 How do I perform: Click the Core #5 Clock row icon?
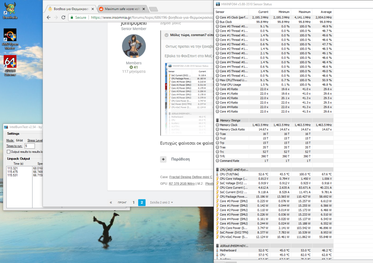tap(217, 17)
